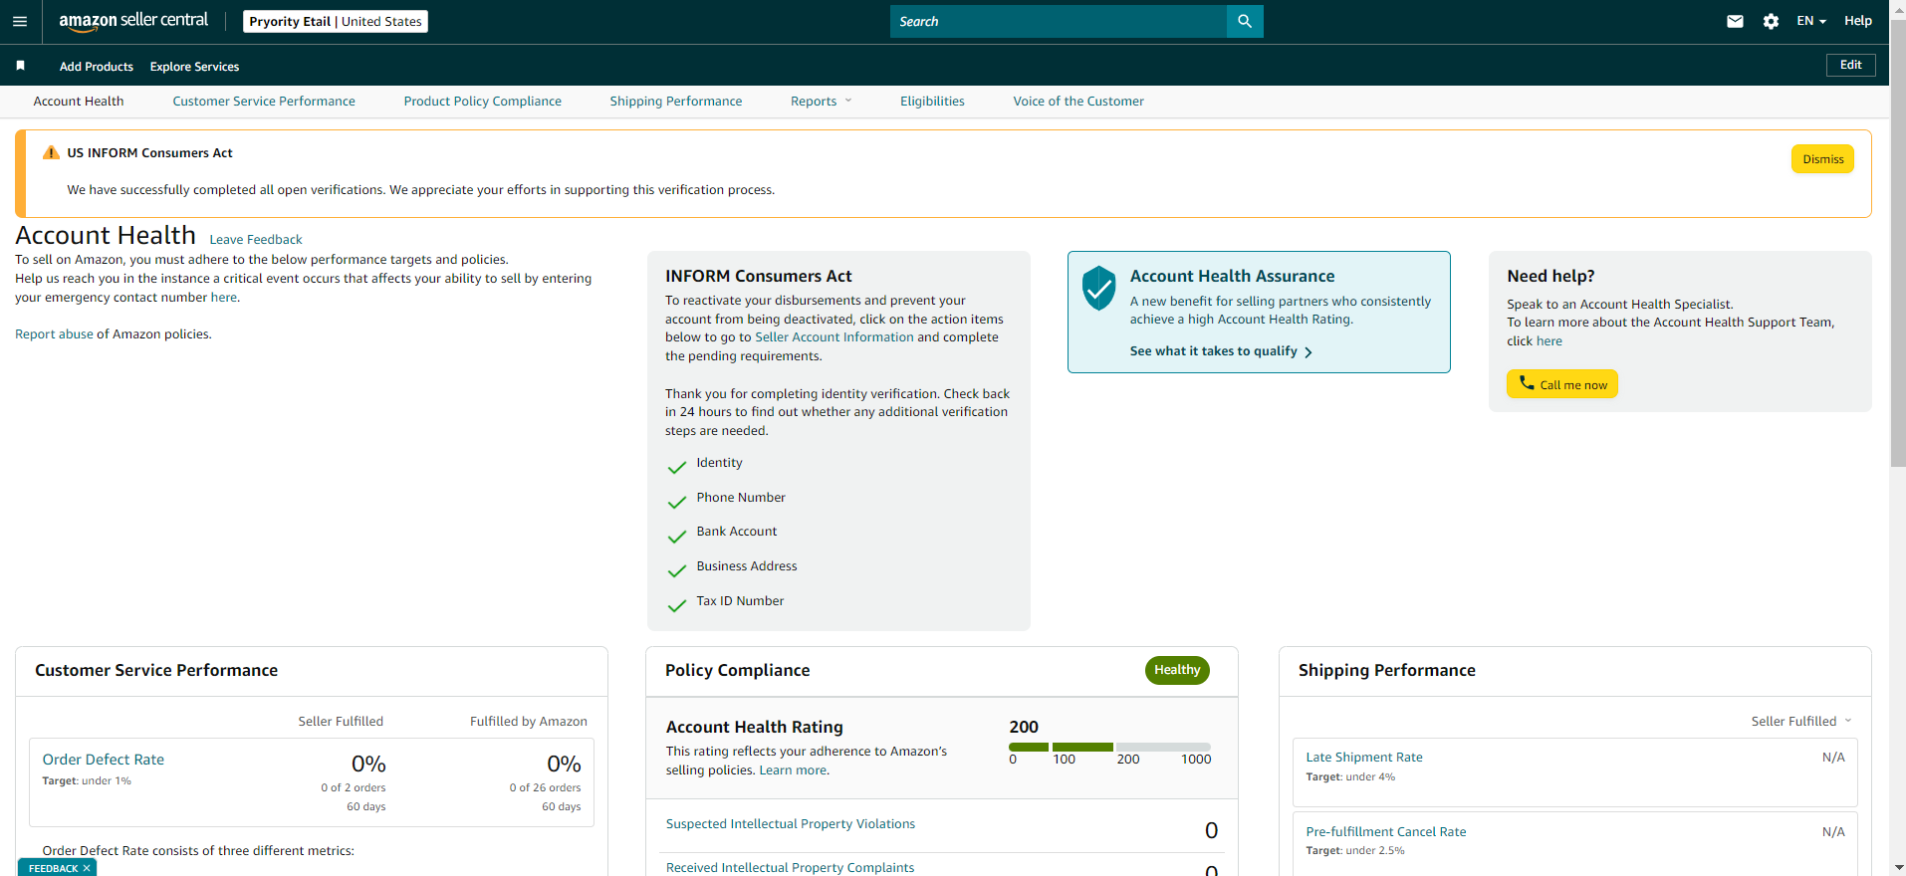1906x876 pixels.
Task: Open the Voice of the Customer tab
Action: [x=1078, y=102]
